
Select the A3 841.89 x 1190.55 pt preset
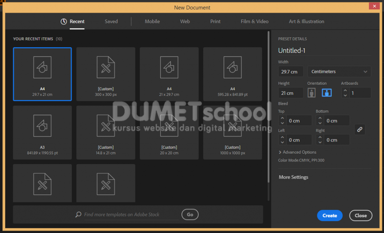[x=42, y=132]
